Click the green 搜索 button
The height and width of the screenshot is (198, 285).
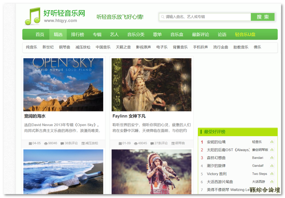(x=263, y=17)
